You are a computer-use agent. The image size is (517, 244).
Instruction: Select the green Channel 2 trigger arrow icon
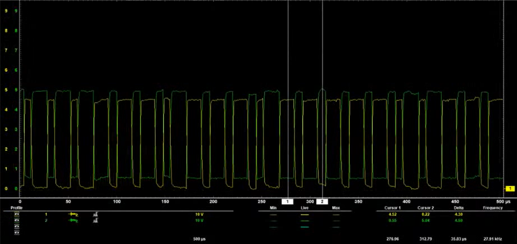[x=74, y=220]
